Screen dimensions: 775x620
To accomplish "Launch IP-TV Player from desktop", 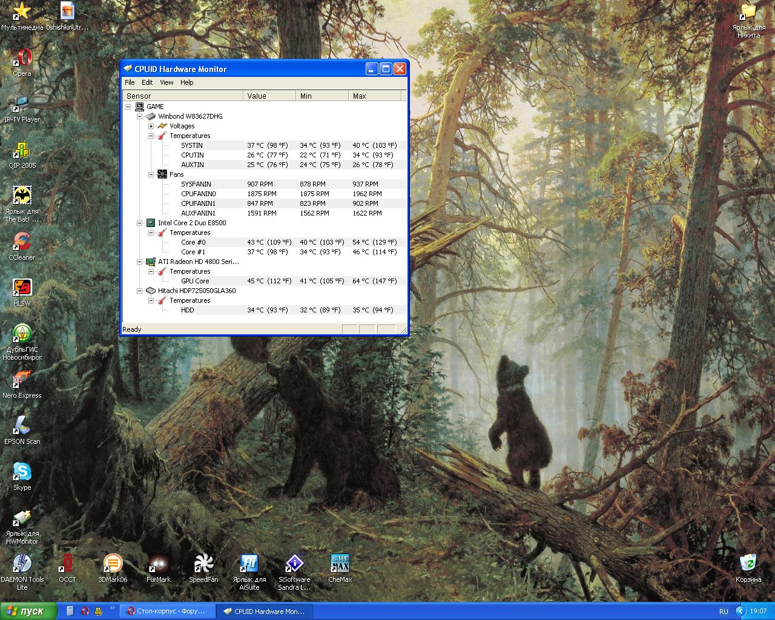I will pyautogui.click(x=22, y=105).
